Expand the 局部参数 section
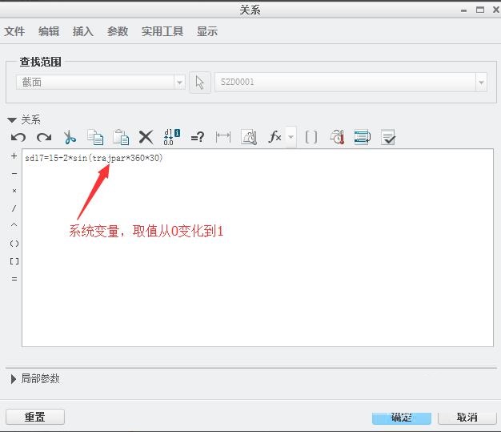501x432 pixels. pos(13,379)
